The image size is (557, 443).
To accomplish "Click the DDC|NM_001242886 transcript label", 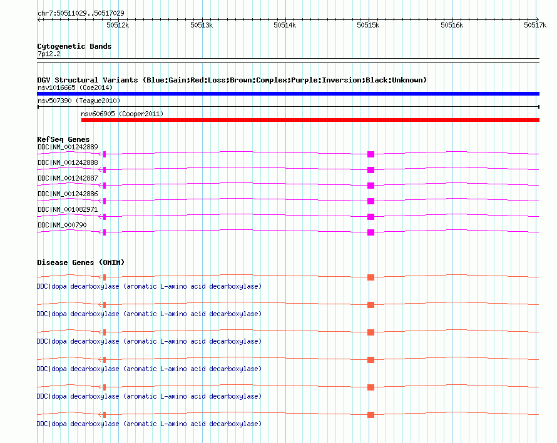I will click(68, 194).
